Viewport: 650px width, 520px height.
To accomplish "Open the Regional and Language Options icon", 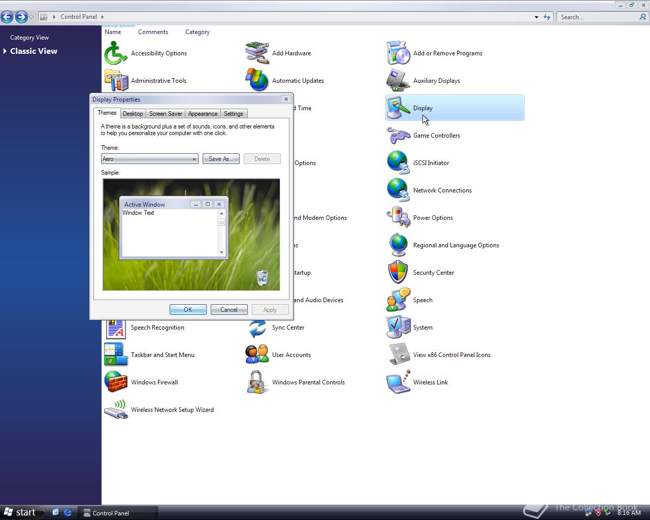I will 398,245.
